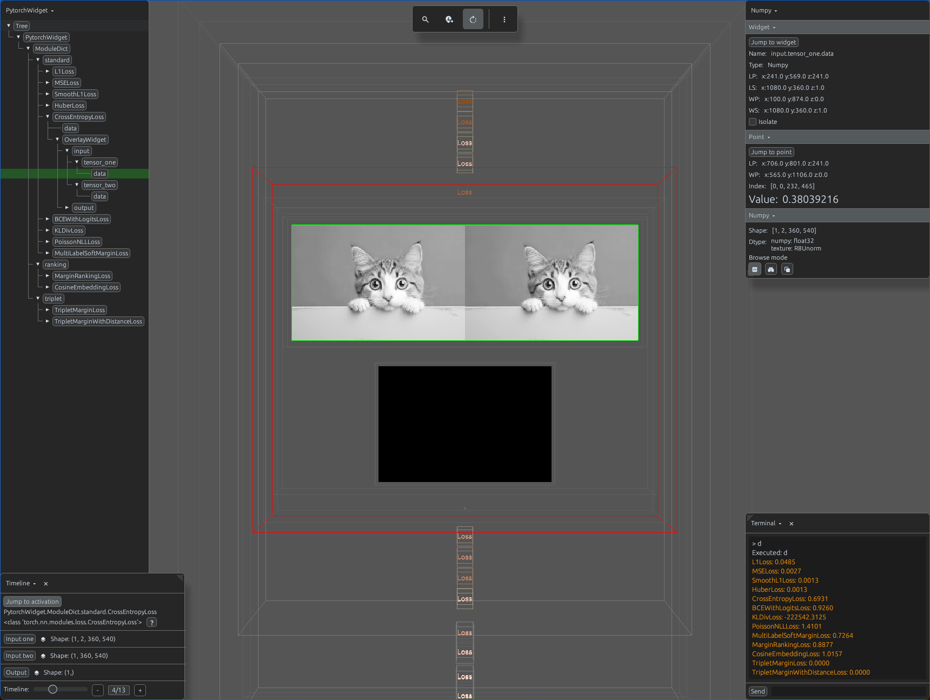
Task: Step timeline forward with plus button
Action: point(140,690)
